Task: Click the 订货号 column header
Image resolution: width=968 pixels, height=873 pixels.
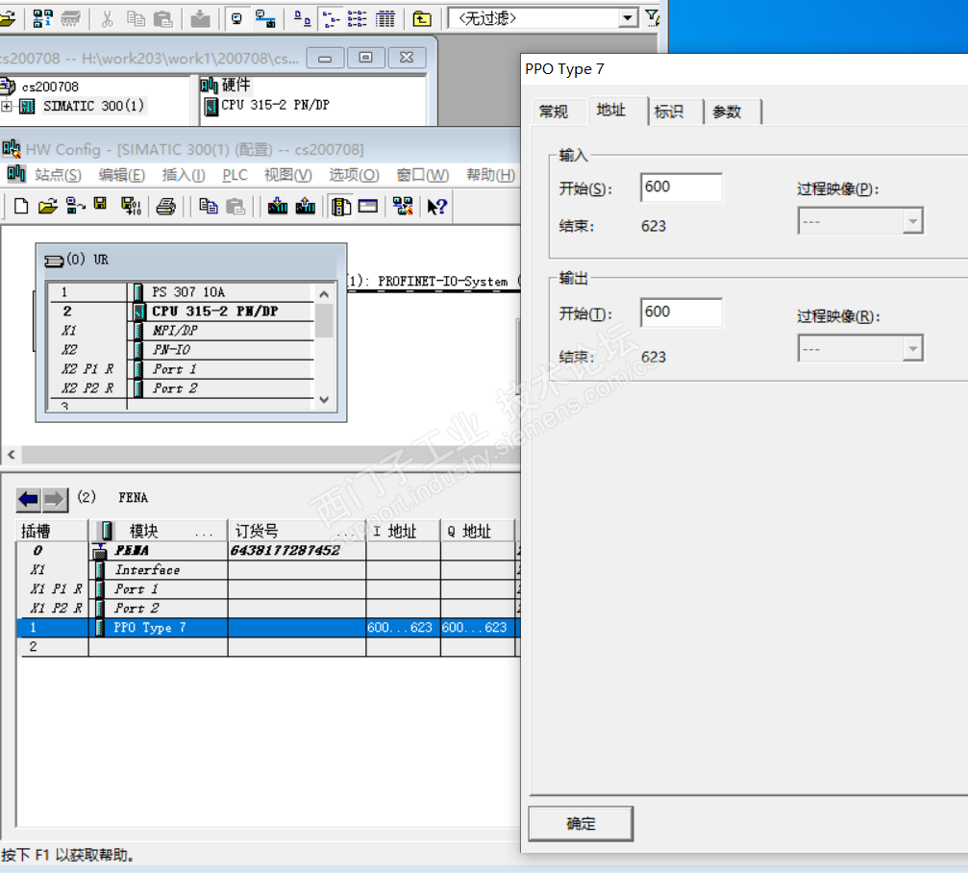Action: [297, 531]
